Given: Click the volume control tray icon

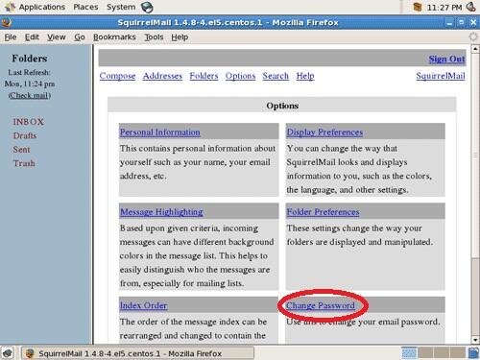Looking at the screenshot, I should (470, 7).
